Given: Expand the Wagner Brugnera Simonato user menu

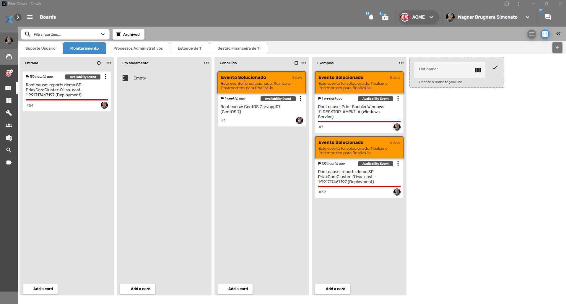Looking at the screenshot, I should tap(528, 17).
